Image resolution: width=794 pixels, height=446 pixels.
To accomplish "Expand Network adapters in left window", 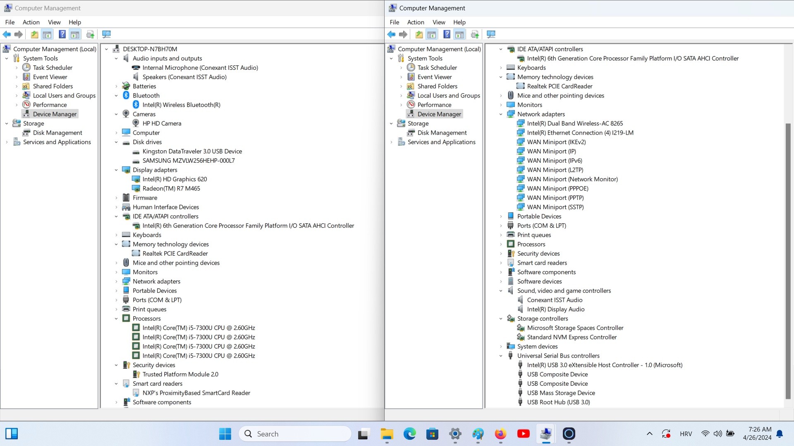I will click(x=116, y=282).
